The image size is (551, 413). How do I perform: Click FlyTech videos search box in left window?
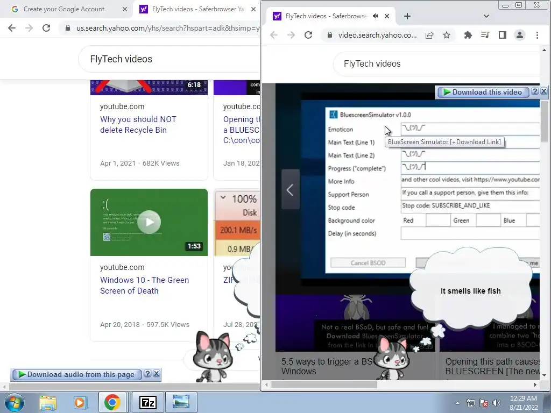click(168, 59)
